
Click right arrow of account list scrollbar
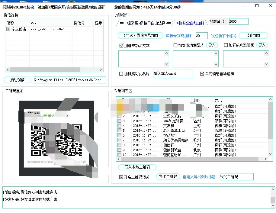tap(101, 69)
